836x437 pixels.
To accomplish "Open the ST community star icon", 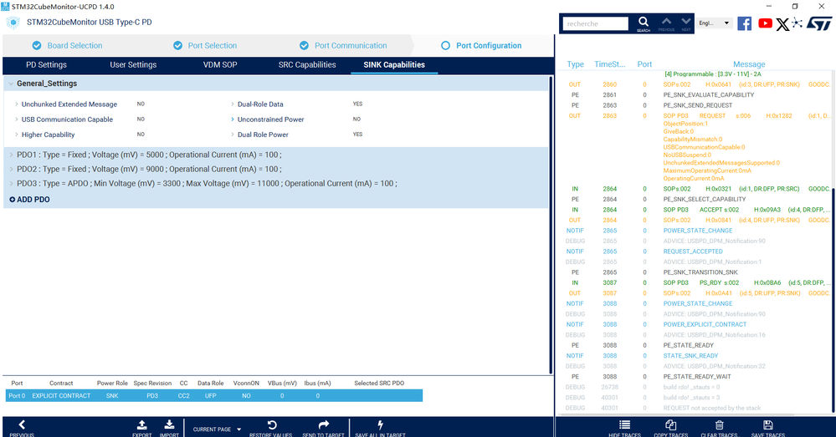I will 797,23.
